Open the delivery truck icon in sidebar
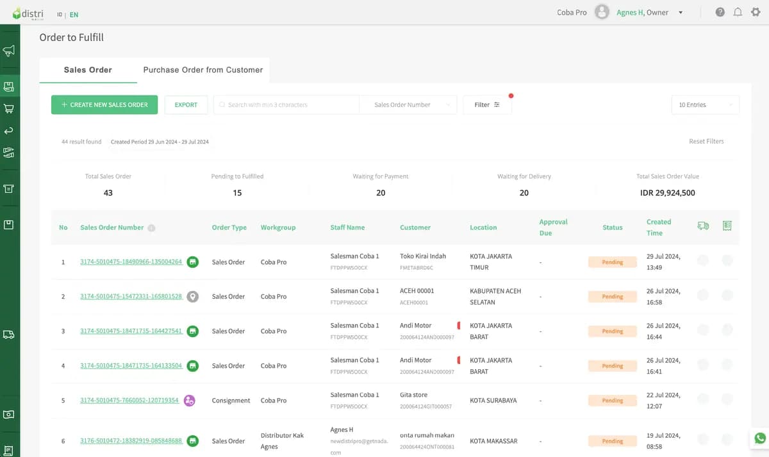Viewport: 769px width, 457px height. (9, 335)
